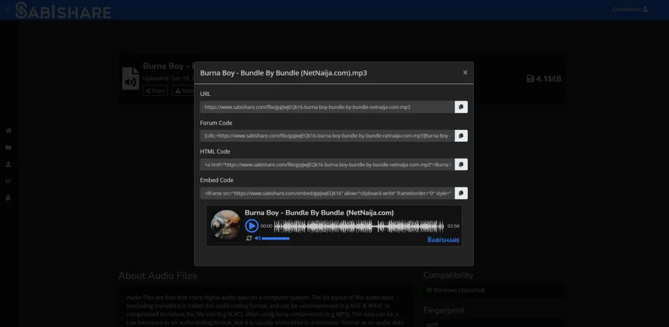Adjust the blue volume slider

(276, 238)
